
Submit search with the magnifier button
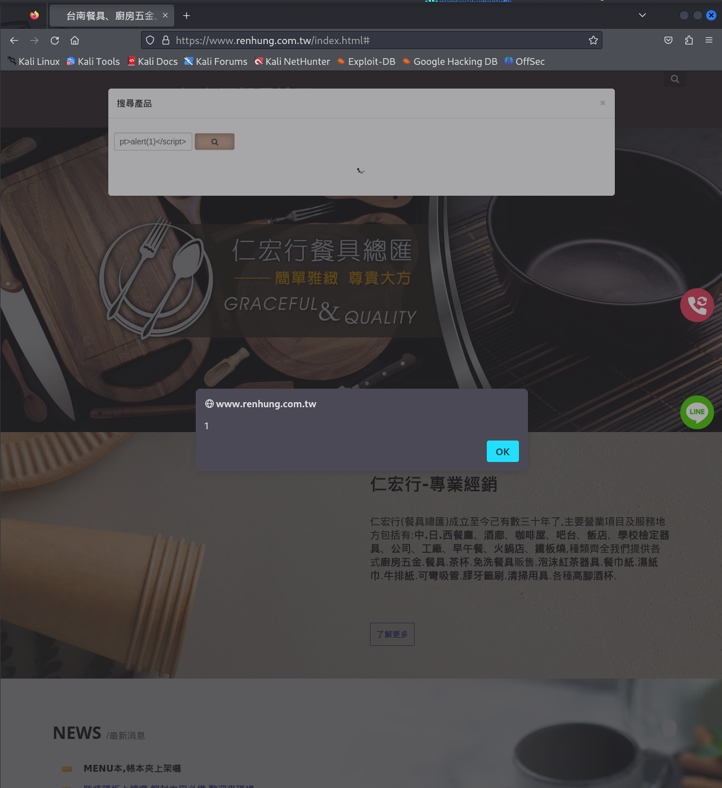pos(214,142)
